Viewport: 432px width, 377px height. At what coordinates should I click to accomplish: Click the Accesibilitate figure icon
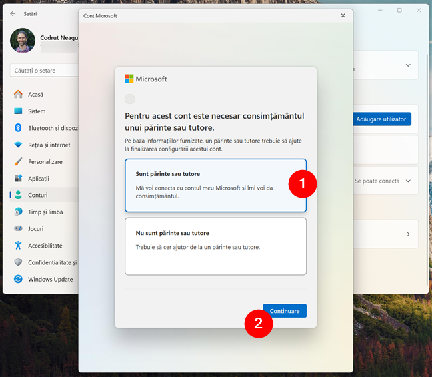tap(18, 246)
